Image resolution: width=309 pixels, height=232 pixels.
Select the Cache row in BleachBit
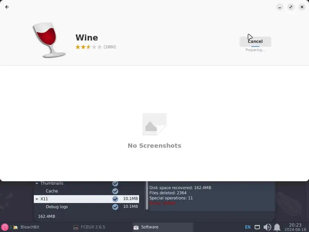point(87,191)
